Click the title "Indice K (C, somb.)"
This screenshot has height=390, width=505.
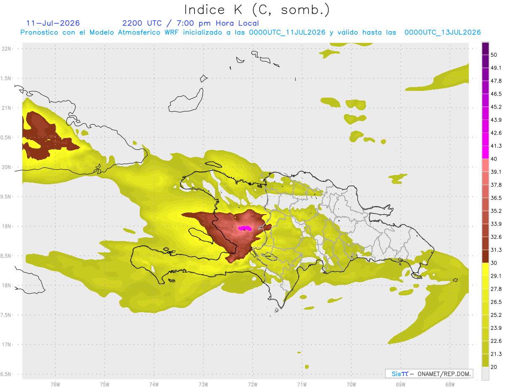point(257,10)
